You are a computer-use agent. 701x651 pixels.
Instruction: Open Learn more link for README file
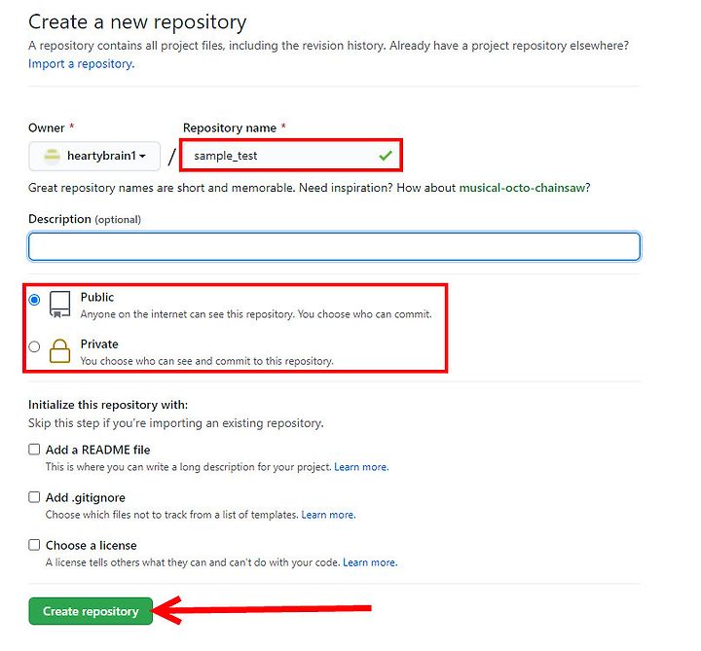point(361,467)
